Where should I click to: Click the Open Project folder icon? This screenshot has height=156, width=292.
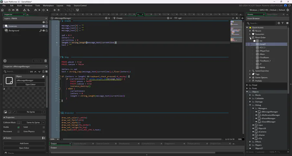pos(13,10)
